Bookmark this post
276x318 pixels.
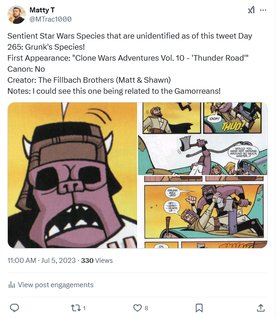point(199,307)
